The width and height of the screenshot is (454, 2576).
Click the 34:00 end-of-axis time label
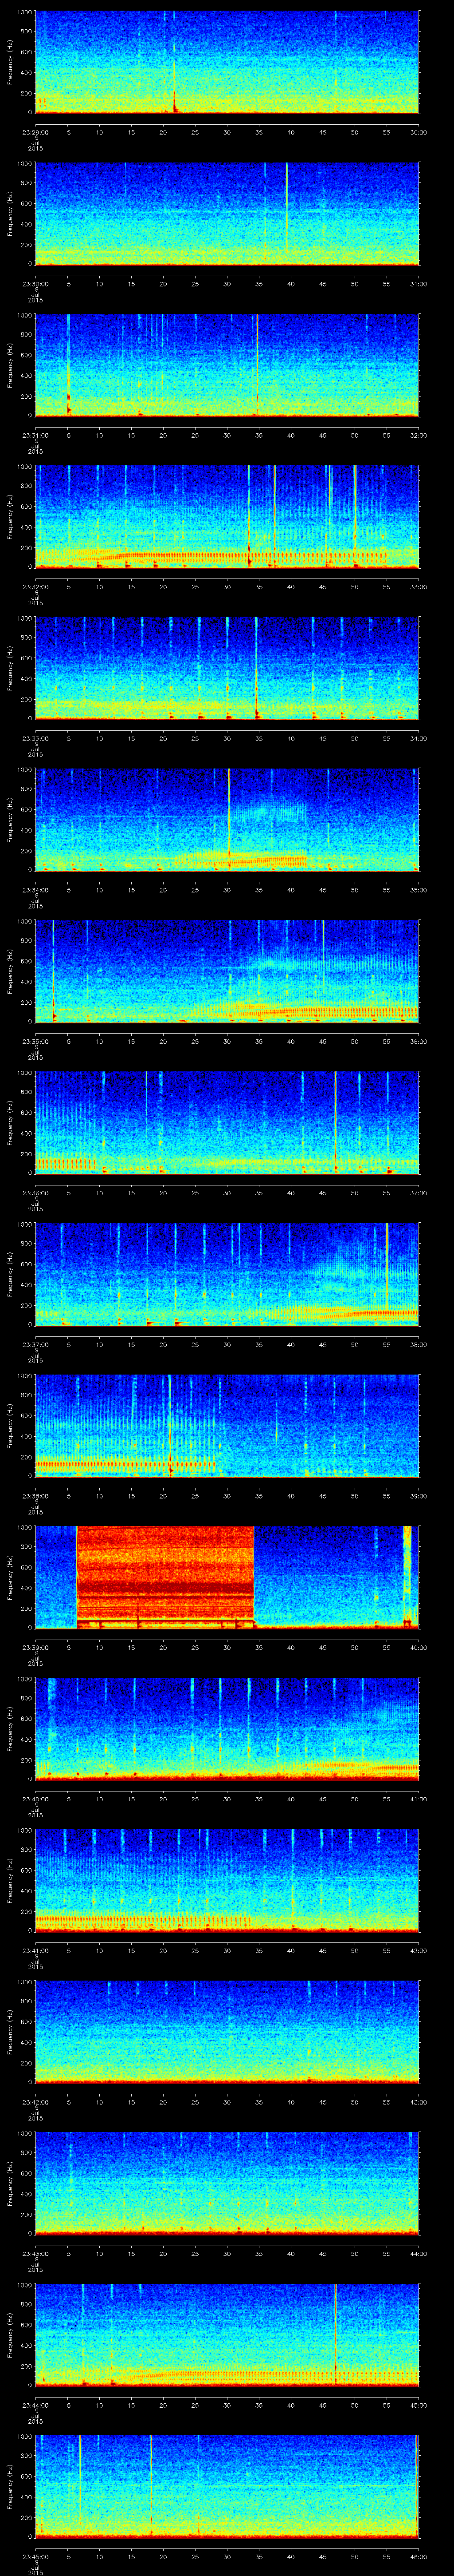[x=418, y=738]
